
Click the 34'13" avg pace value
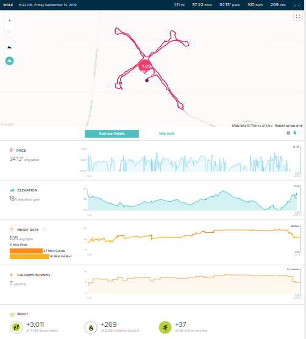[24, 159]
